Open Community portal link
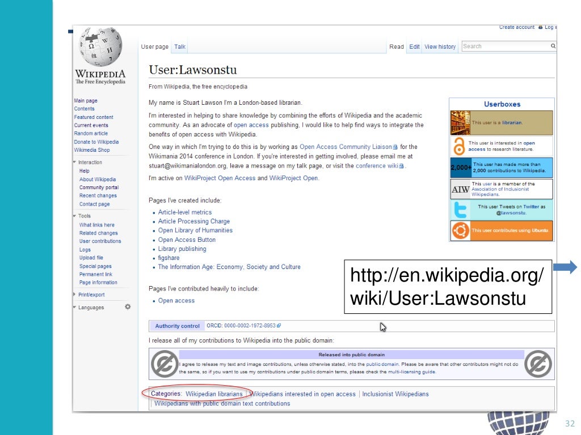The width and height of the screenshot is (581, 435). 99,187
